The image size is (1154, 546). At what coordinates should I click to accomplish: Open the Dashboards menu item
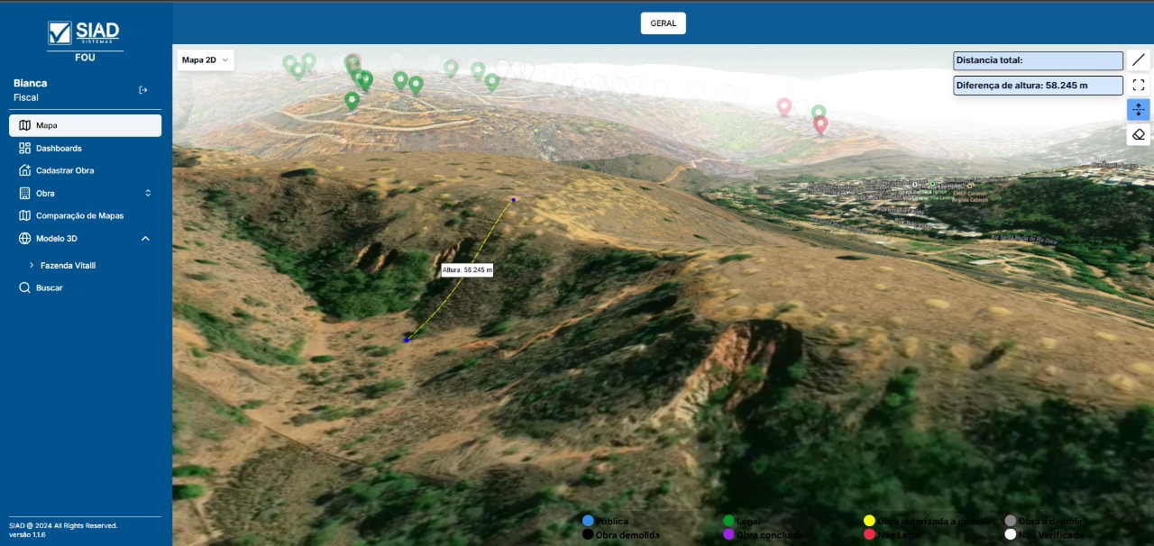pyautogui.click(x=59, y=148)
